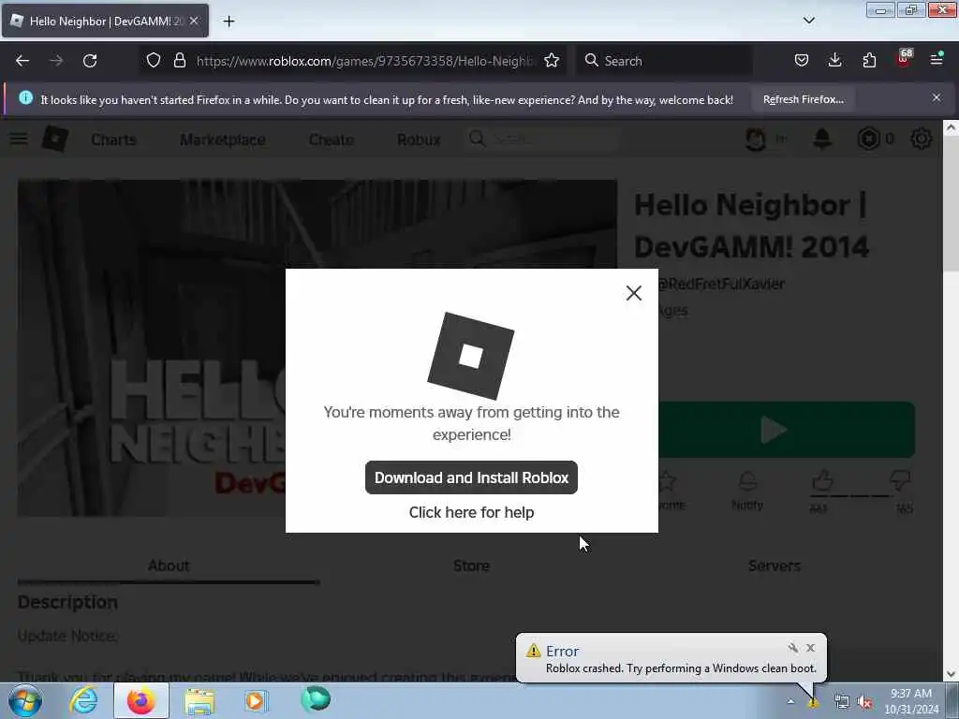
Task: Open the Error balloon wrench options icon
Action: (x=792, y=648)
